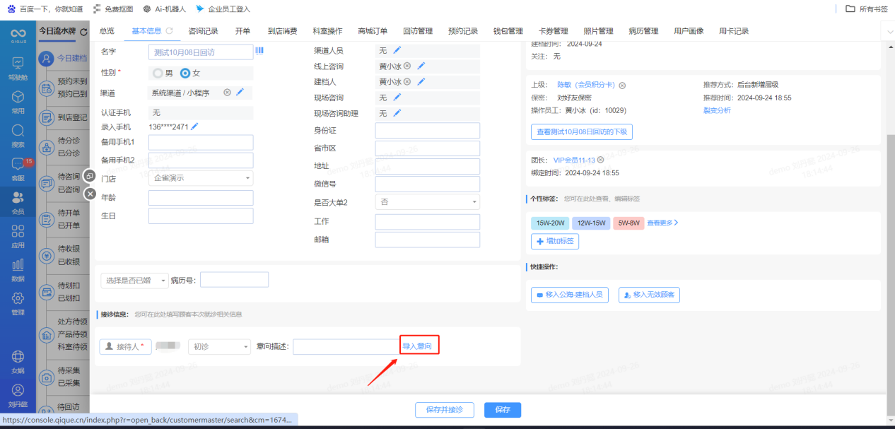Switch to the 咨询记录 tab
Image resolution: width=895 pixels, height=429 pixels.
[203, 31]
